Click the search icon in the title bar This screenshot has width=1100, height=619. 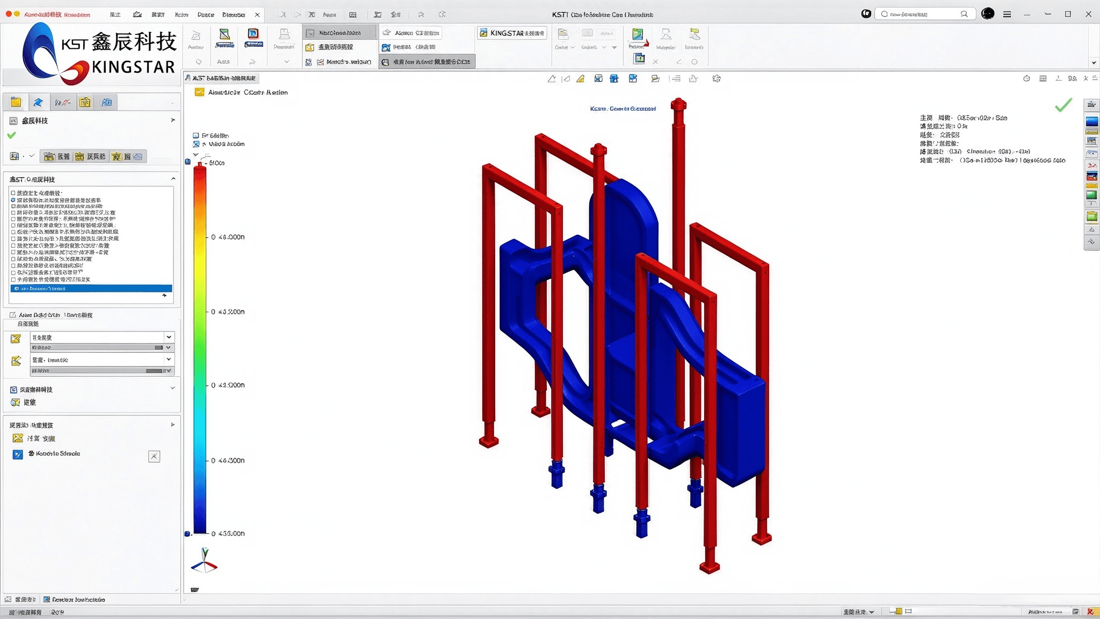click(x=964, y=14)
